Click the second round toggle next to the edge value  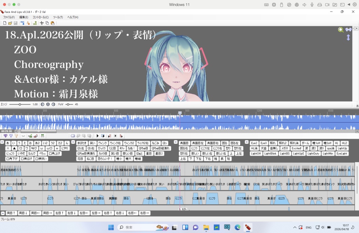pyautogui.click(x=48, y=104)
